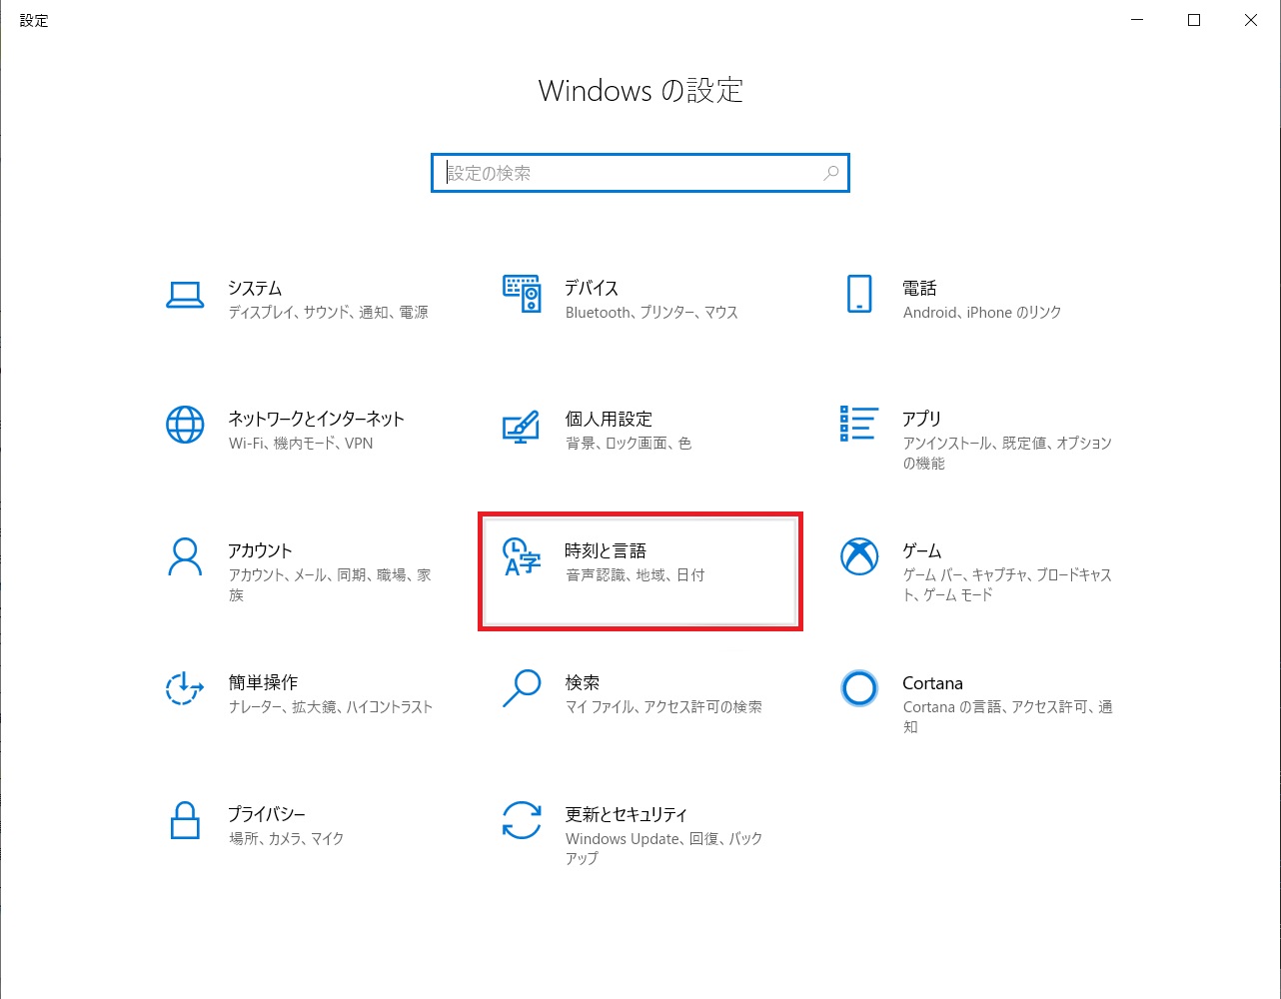The width and height of the screenshot is (1281, 999).
Task: Click the ネットワークとインターネット globe icon
Action: [185, 426]
